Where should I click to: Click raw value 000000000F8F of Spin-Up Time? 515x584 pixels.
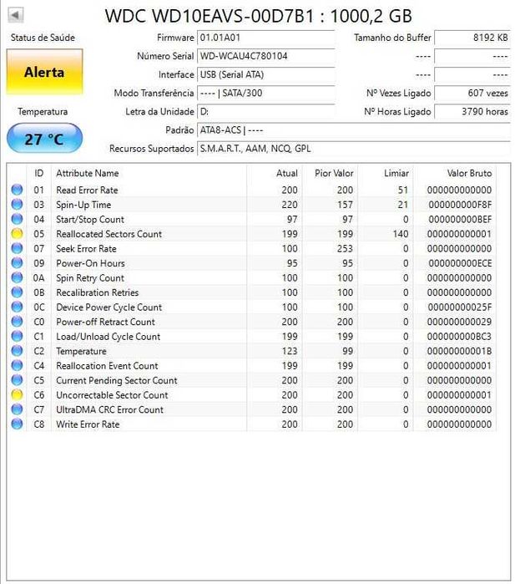tap(460, 205)
